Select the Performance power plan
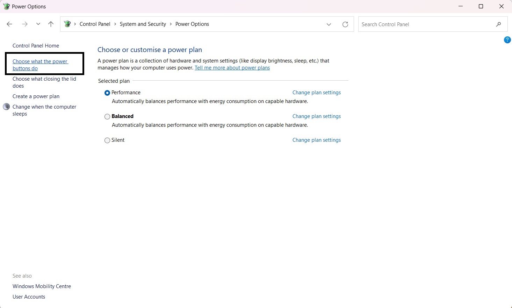This screenshot has width=512, height=308. [x=107, y=93]
